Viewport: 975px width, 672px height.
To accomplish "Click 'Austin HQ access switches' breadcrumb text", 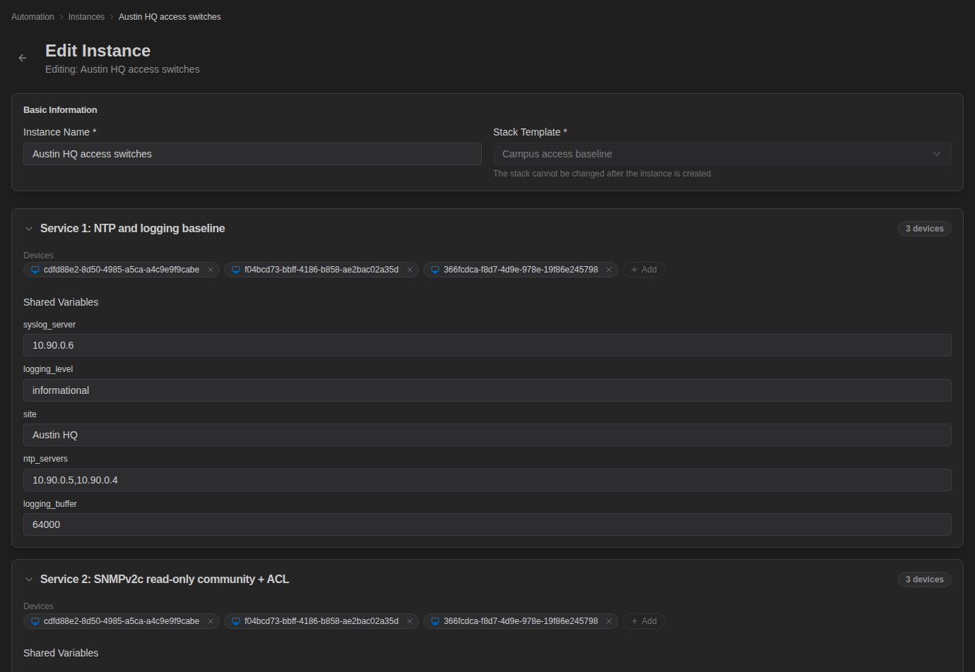I will [170, 17].
